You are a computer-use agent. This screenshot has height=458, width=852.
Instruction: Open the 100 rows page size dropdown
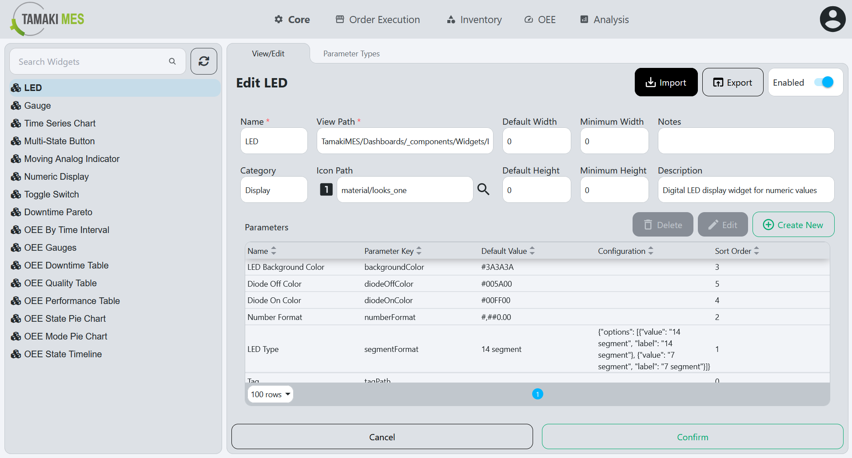[x=270, y=394]
